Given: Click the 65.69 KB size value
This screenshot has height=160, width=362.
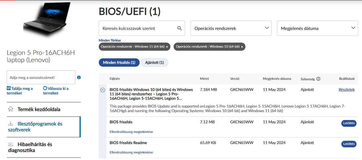Looking at the screenshot, I should point(208,143).
